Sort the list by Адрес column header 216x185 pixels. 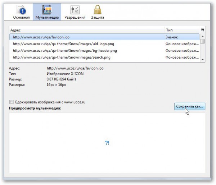86,30
